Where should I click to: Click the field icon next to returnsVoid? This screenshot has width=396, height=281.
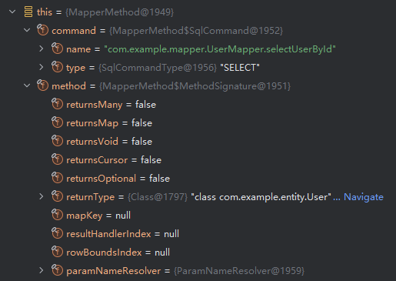pyautogui.click(x=57, y=141)
